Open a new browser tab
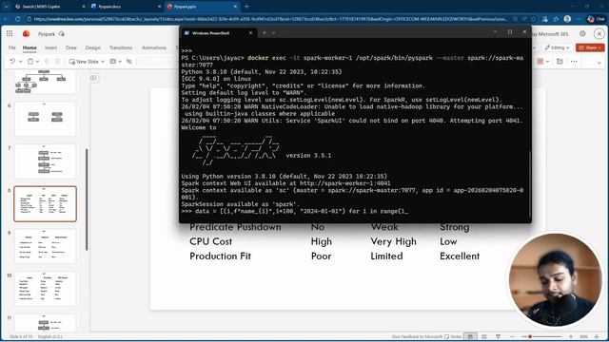 click(x=246, y=7)
